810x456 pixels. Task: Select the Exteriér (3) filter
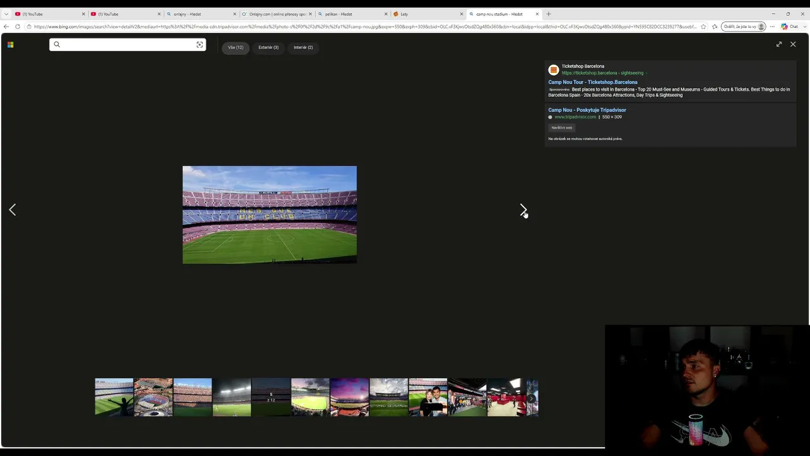[x=268, y=47]
